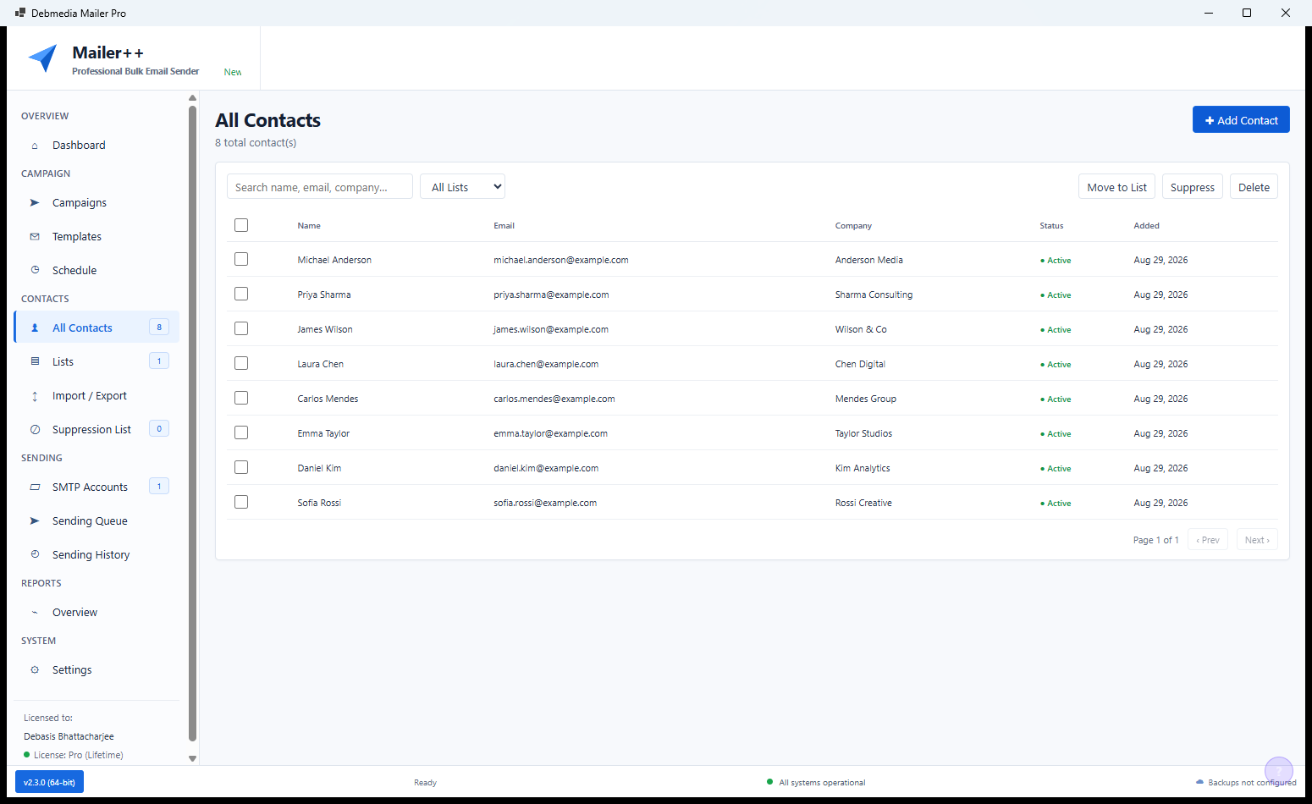Viewport: 1312px width, 804px height.
Task: Click the Delete button
Action: pos(1254,187)
